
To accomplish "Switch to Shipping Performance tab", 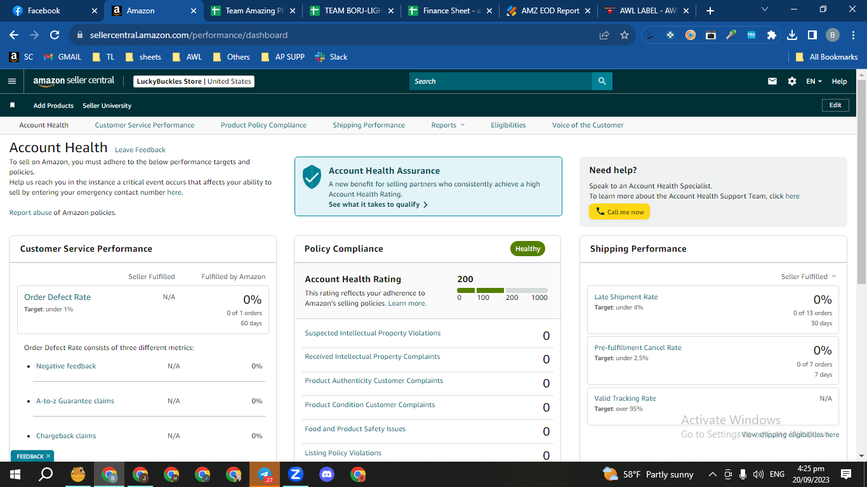I will (x=369, y=125).
